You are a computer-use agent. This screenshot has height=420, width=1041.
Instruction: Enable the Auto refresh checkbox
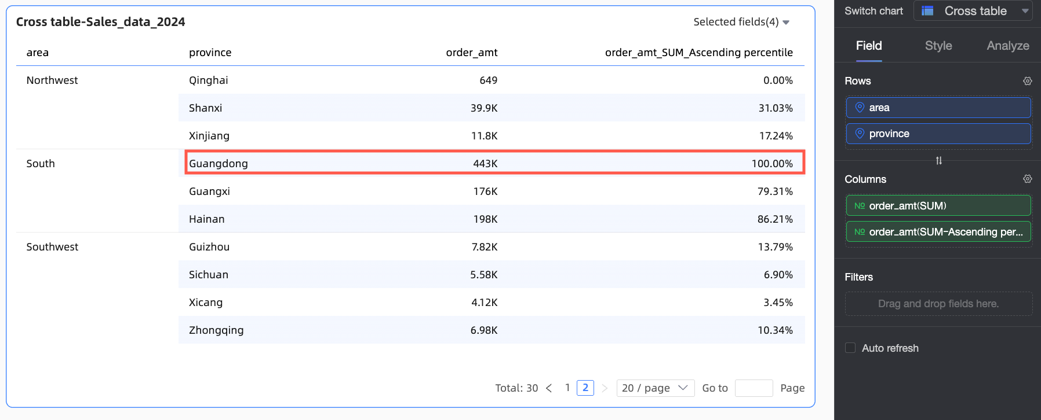coord(850,348)
